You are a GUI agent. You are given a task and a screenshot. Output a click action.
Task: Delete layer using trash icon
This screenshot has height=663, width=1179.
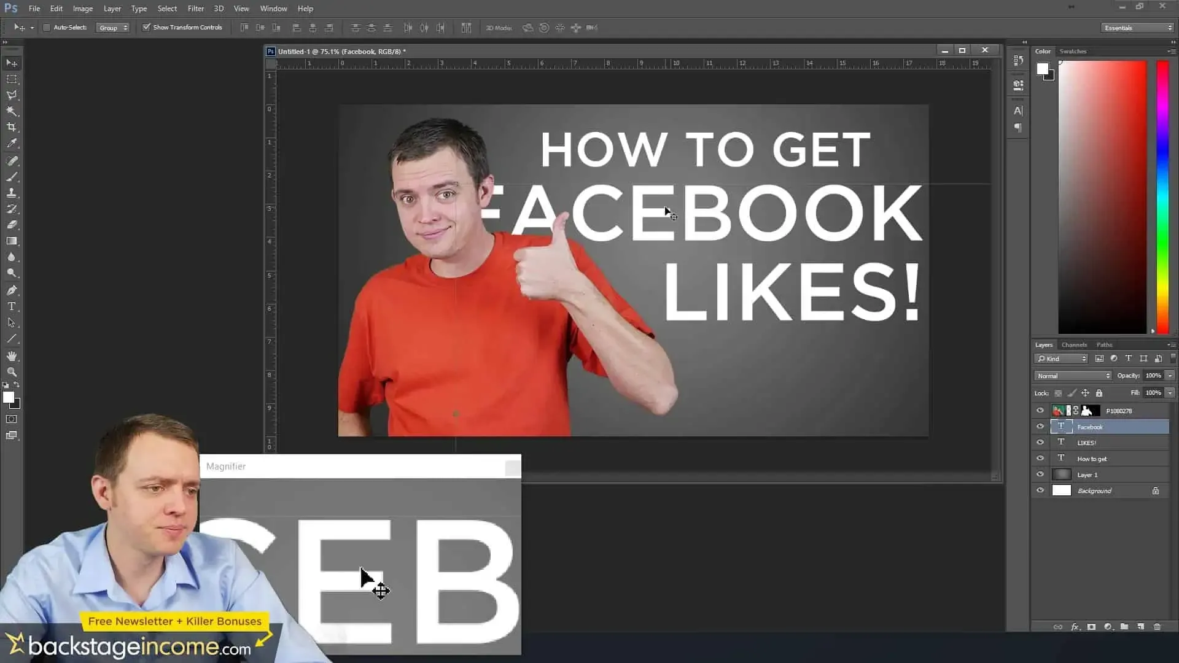coord(1158,627)
